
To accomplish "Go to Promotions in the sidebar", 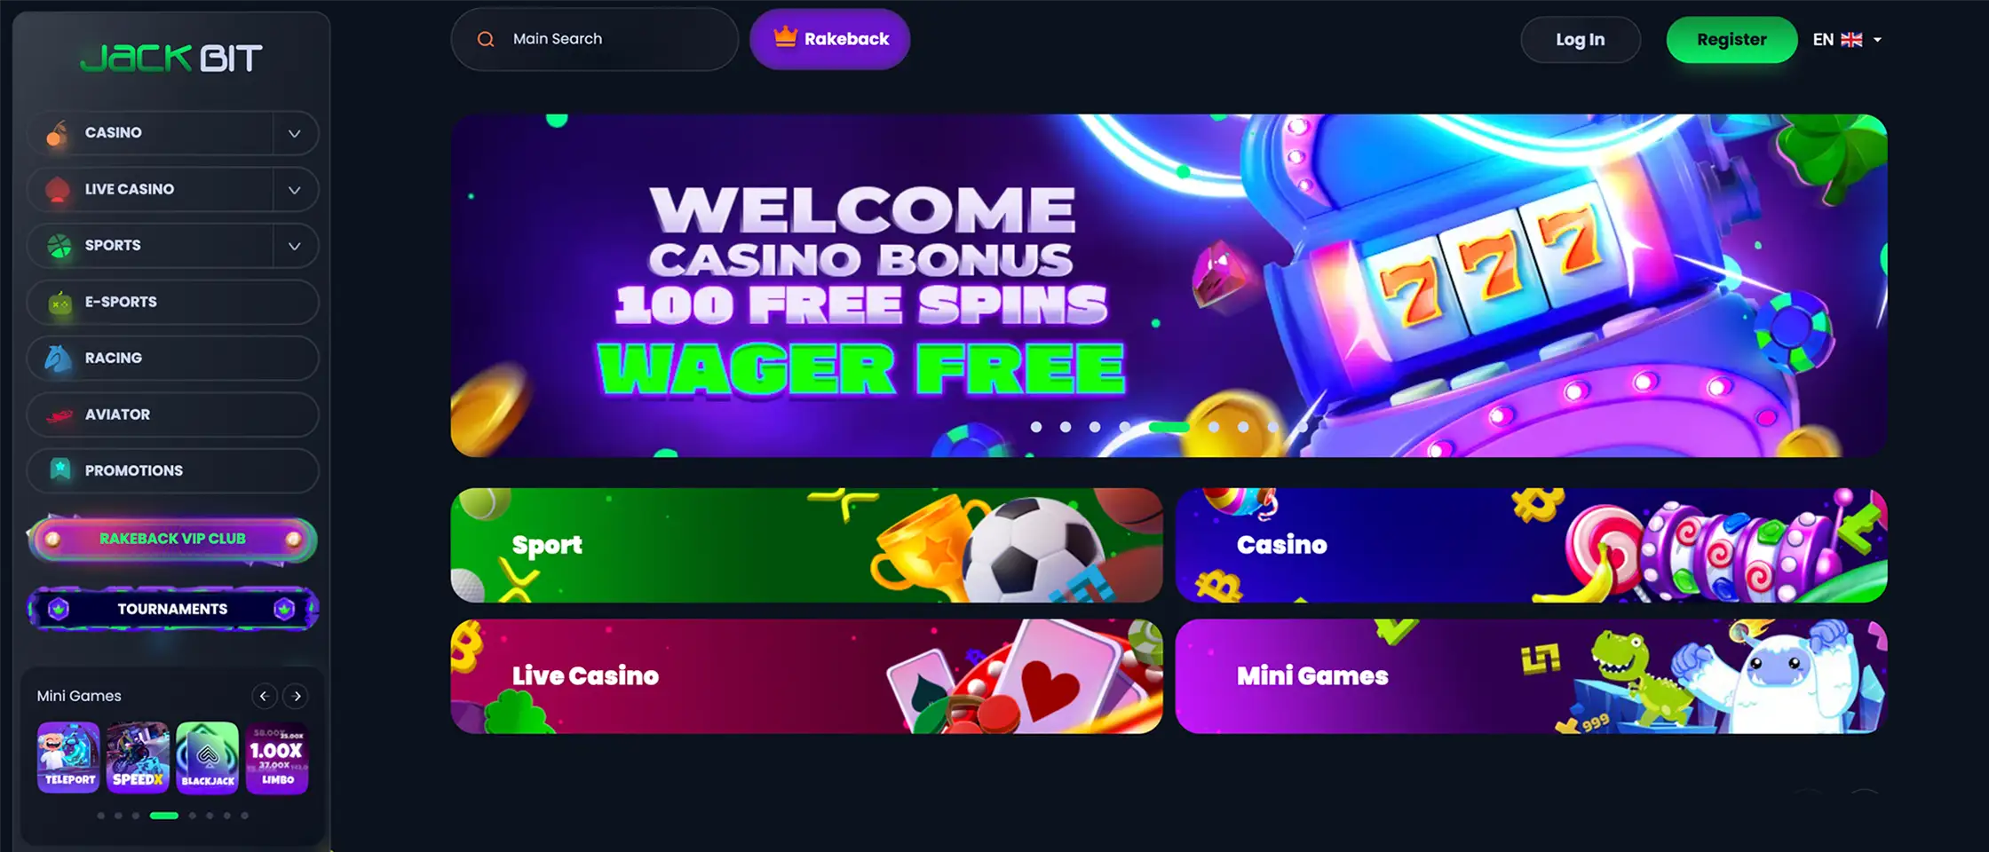I will [173, 470].
